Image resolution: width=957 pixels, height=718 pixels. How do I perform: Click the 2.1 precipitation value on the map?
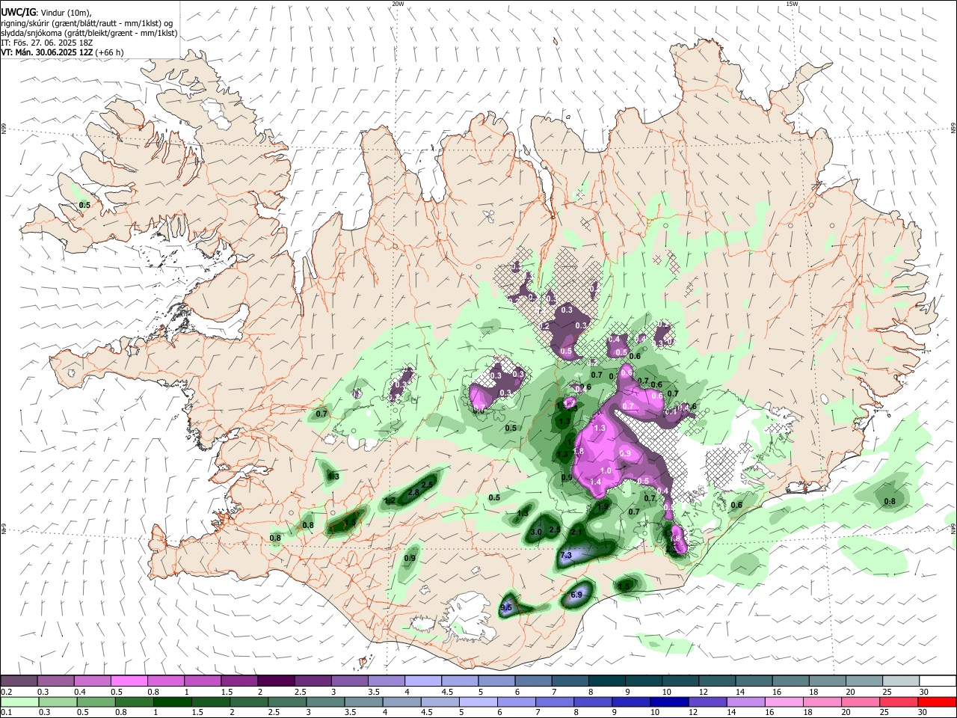576,532
